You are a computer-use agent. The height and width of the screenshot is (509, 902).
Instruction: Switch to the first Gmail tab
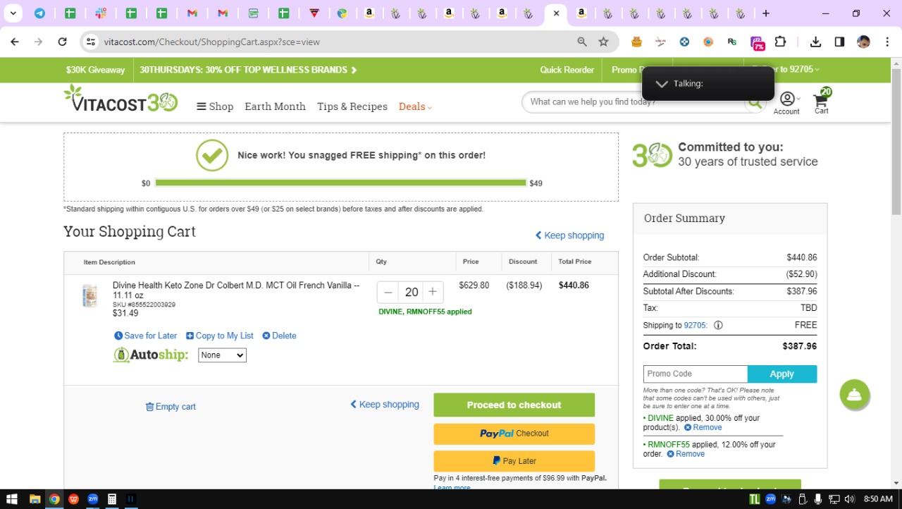coord(192,13)
